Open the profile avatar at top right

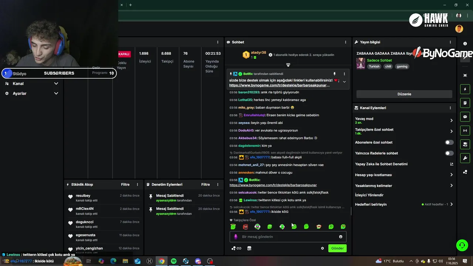(459, 29)
